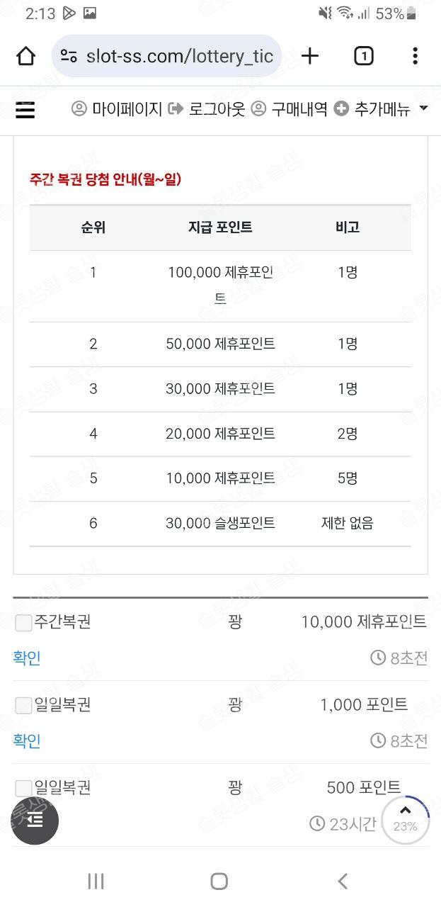
Task: Tap the browser home icon
Action: pos(25,56)
